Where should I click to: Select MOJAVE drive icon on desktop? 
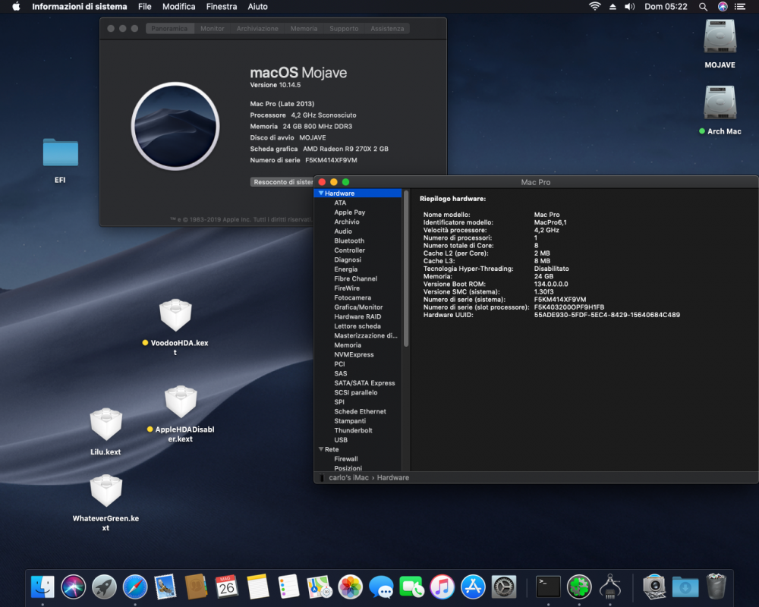click(x=720, y=36)
